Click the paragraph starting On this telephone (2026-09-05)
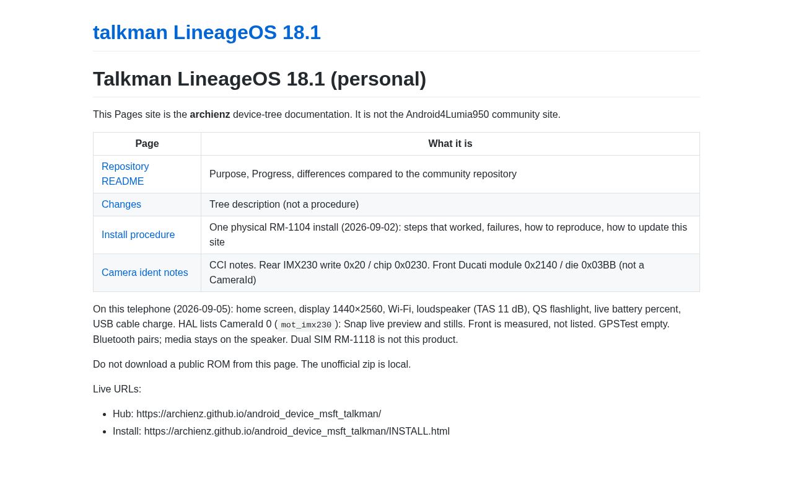Image resolution: width=793 pixels, height=496 pixels. click(x=396, y=324)
